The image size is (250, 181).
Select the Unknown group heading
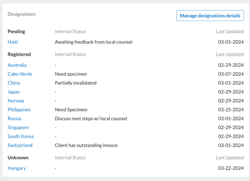tap(18, 158)
